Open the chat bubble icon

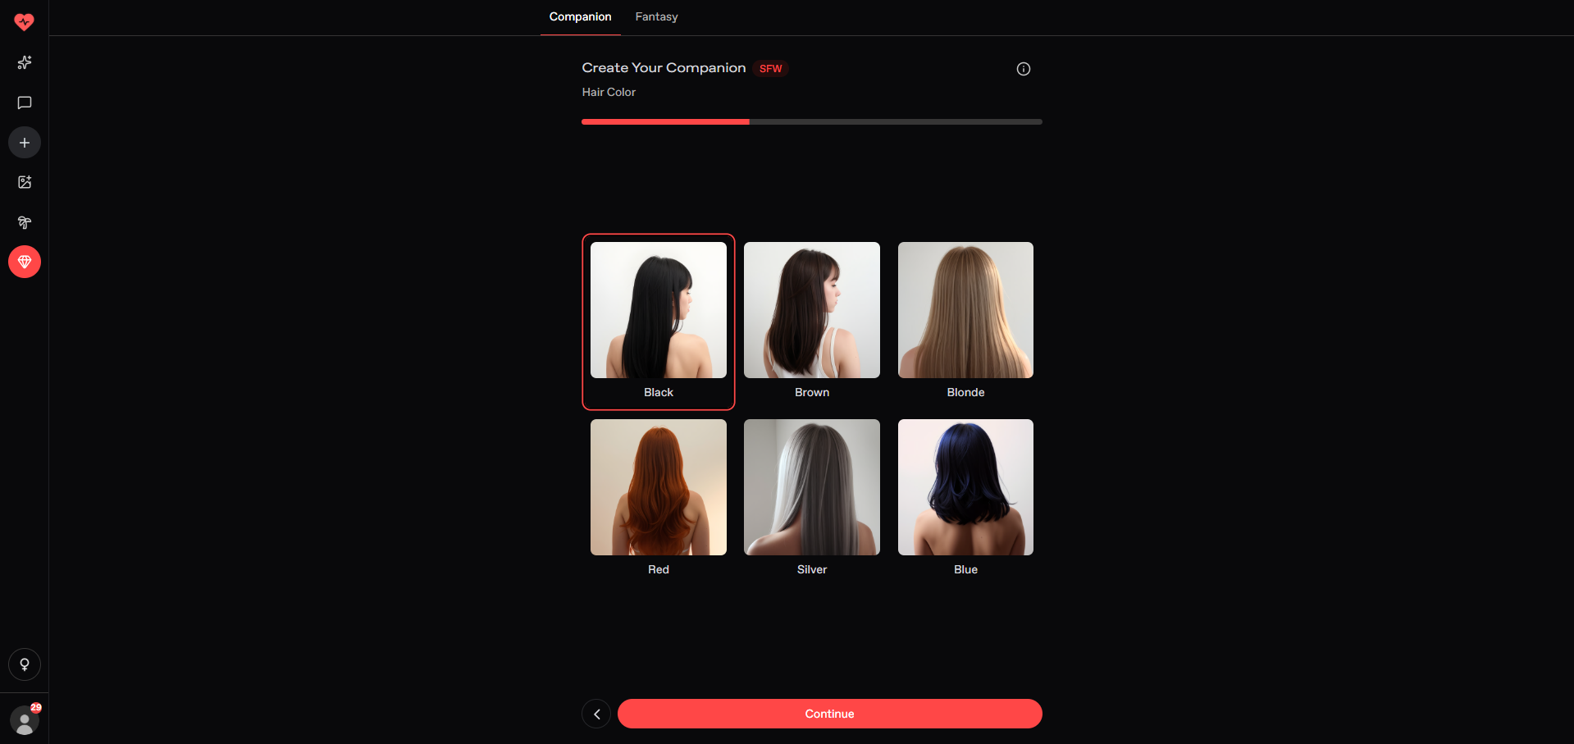coord(25,103)
